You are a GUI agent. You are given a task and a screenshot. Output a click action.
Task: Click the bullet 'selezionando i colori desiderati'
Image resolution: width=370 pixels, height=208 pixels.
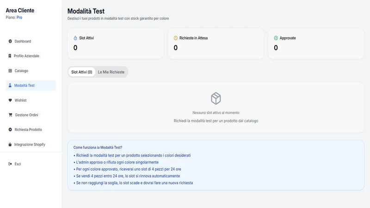132,155
